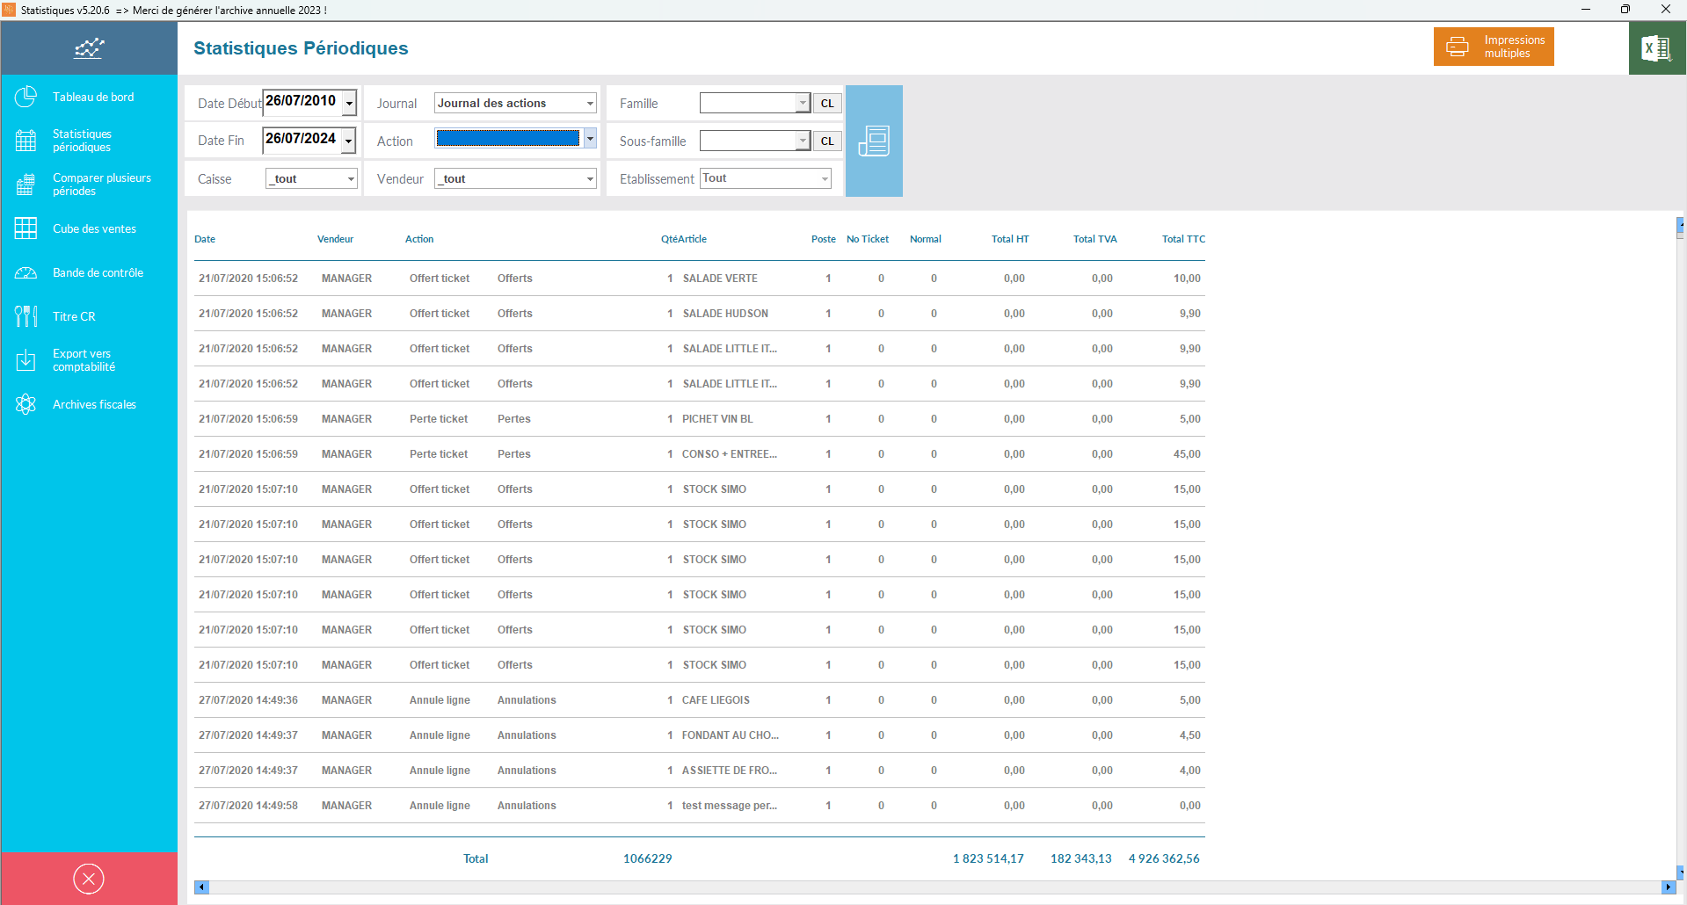Open the statistics chart logo icon

coord(89,48)
